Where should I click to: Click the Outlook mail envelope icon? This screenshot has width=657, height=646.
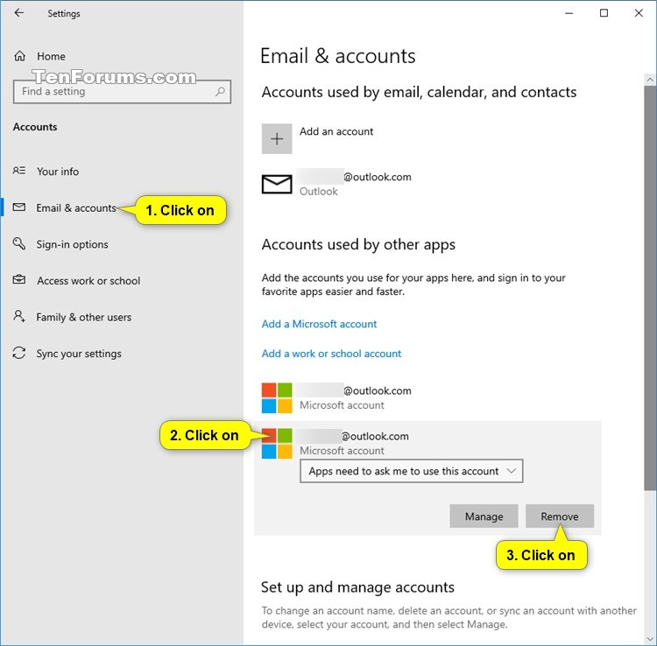click(x=277, y=184)
